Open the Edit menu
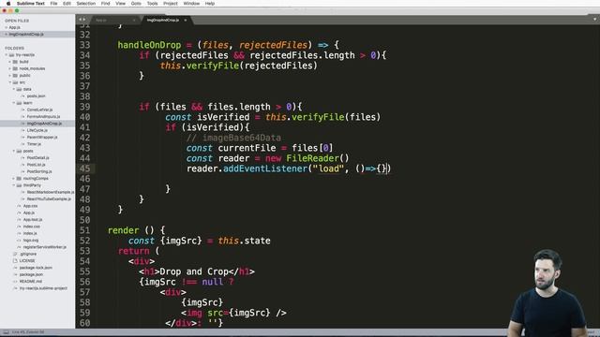The image size is (600, 337). (x=67, y=4)
